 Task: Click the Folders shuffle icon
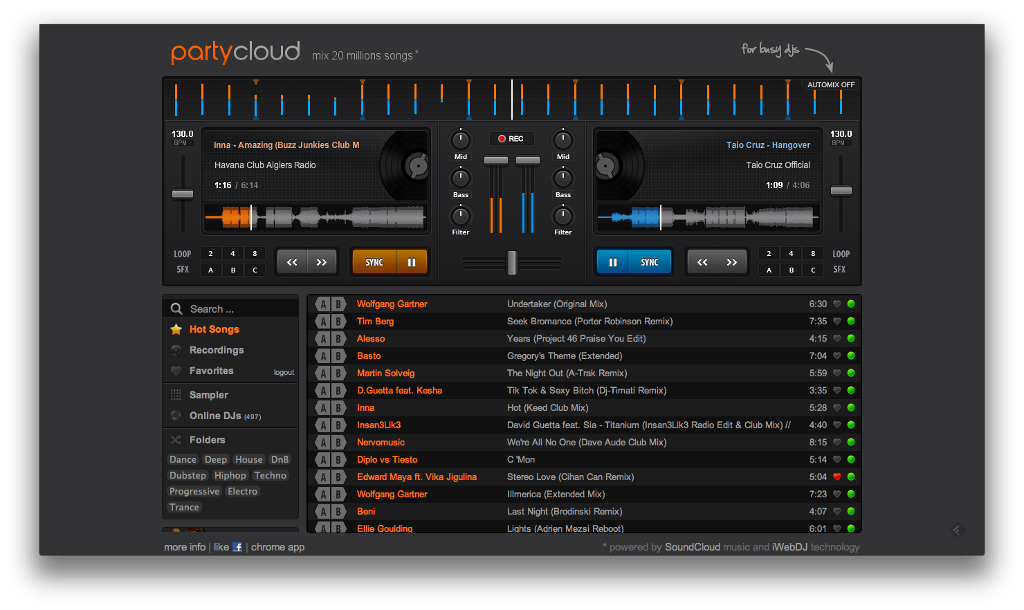click(176, 440)
